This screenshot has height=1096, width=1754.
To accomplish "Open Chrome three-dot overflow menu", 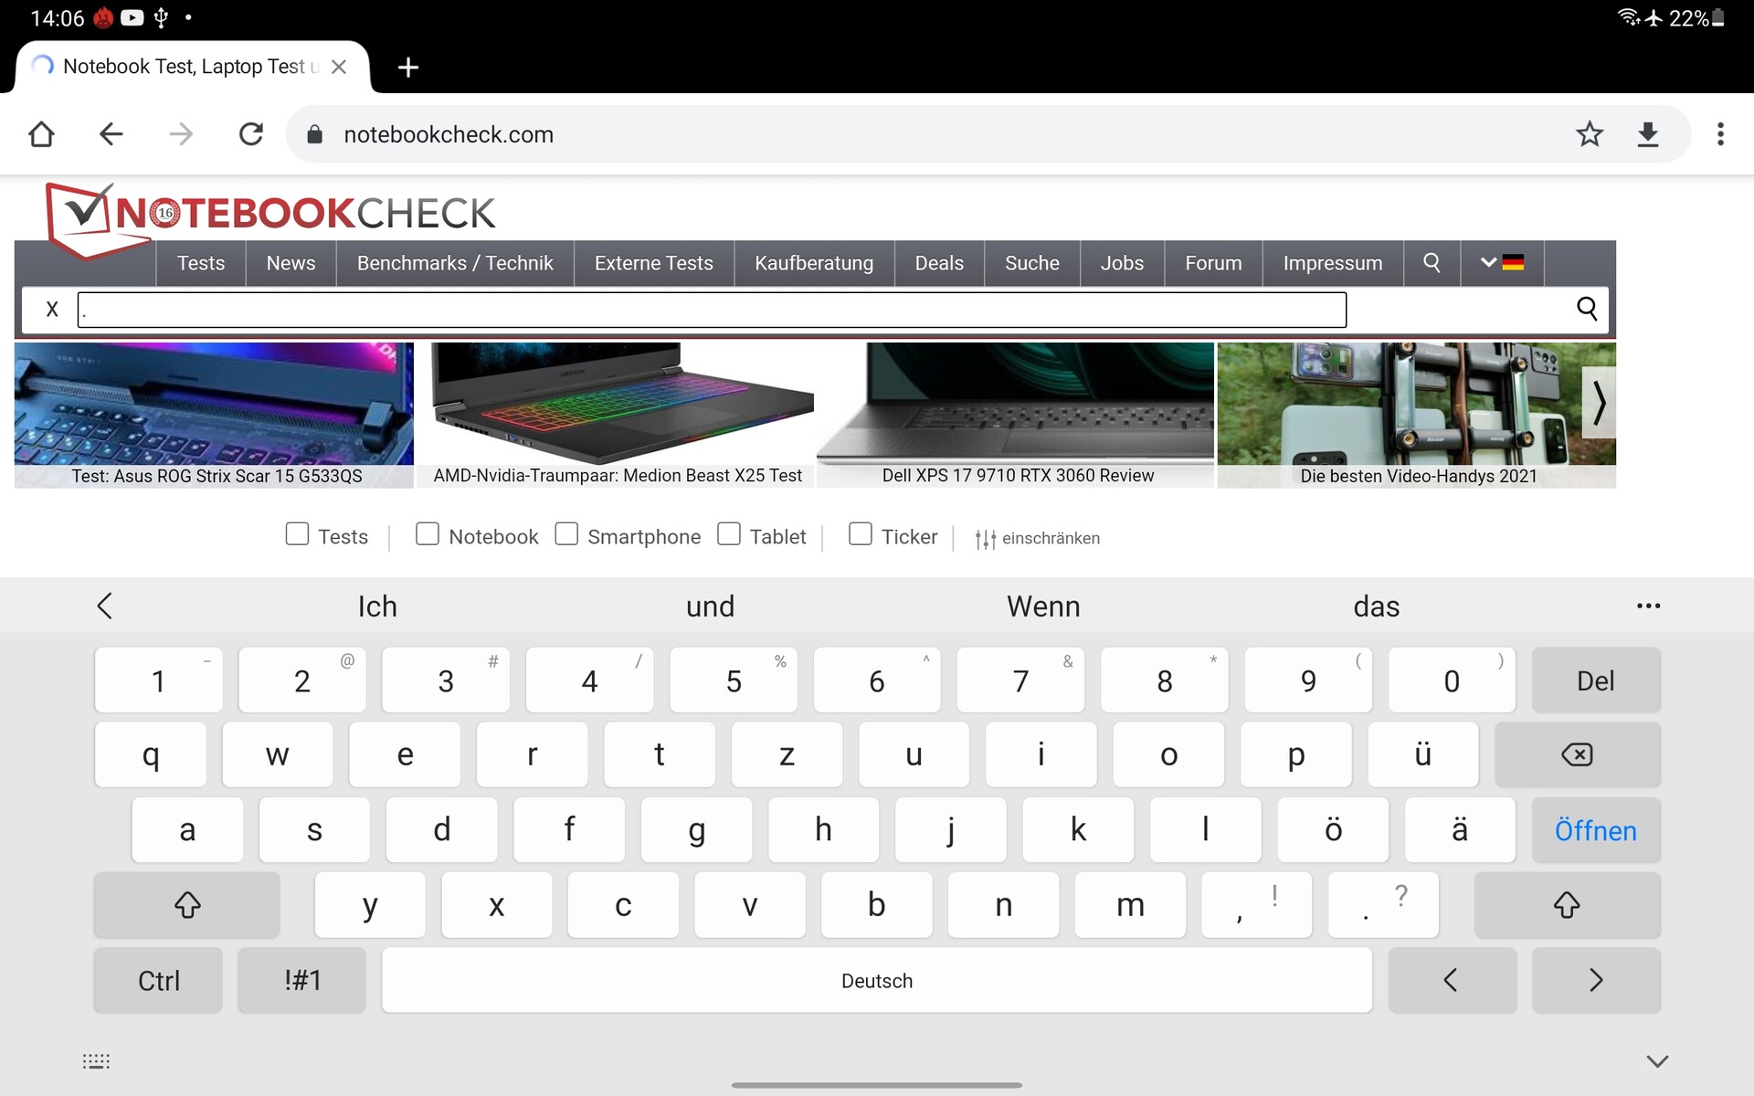I will coord(1720,134).
